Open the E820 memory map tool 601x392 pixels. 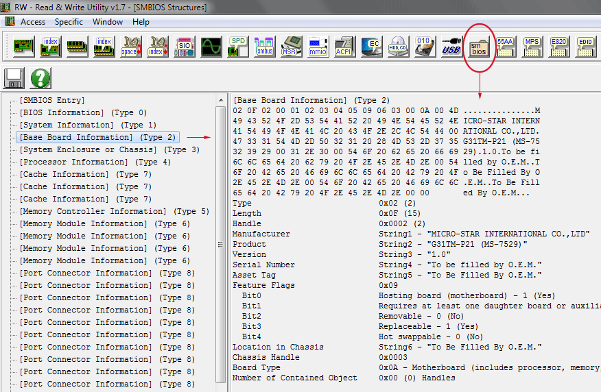pos(558,47)
